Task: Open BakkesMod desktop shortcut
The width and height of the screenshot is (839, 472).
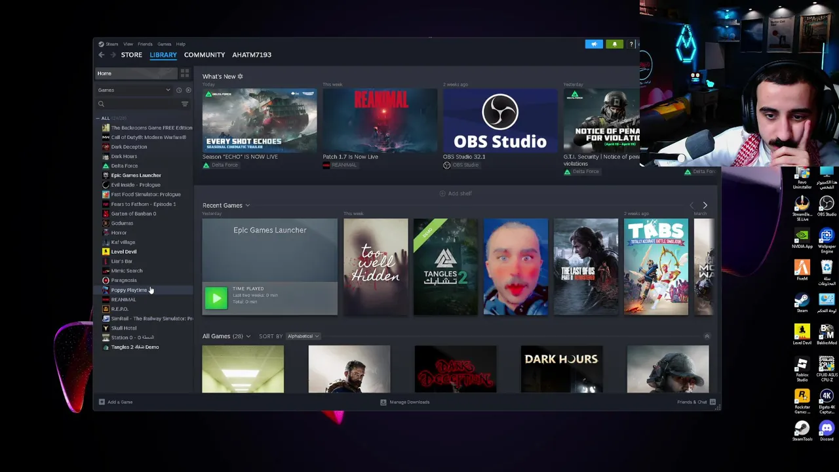Action: pyautogui.click(x=826, y=334)
